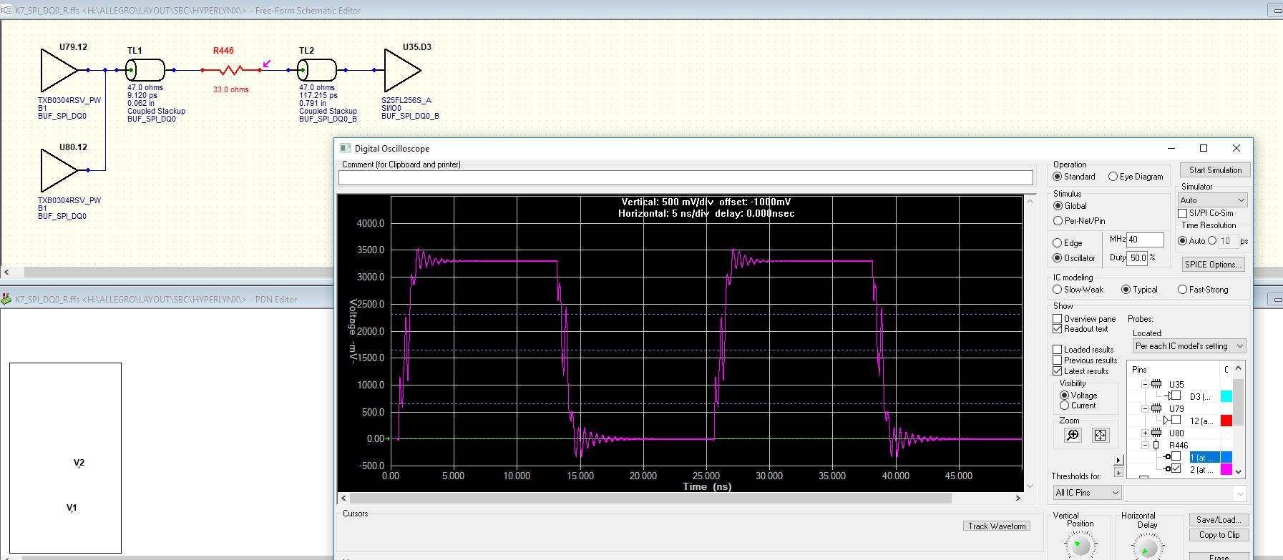Click V2 label in PDN Editor

pyautogui.click(x=79, y=463)
